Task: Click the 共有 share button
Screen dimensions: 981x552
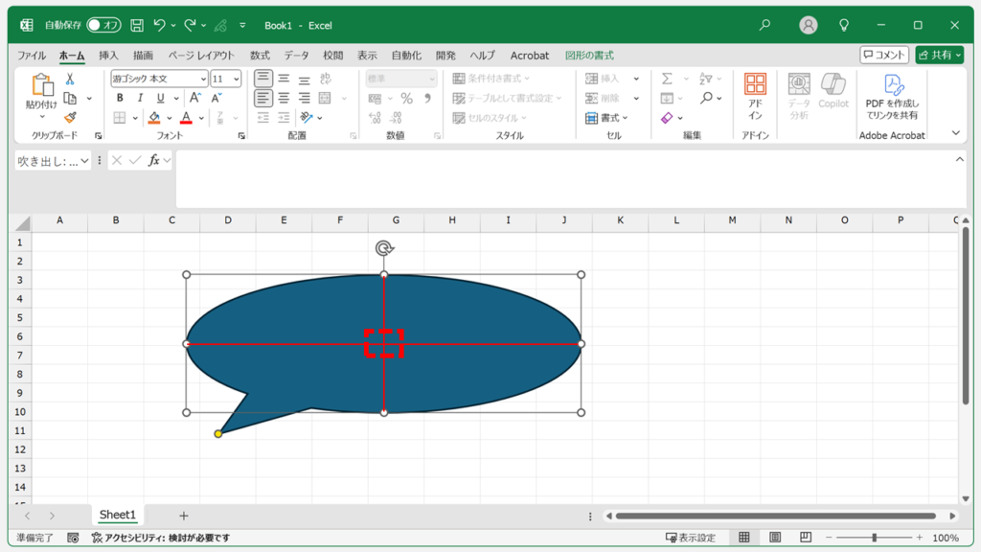Action: point(939,55)
